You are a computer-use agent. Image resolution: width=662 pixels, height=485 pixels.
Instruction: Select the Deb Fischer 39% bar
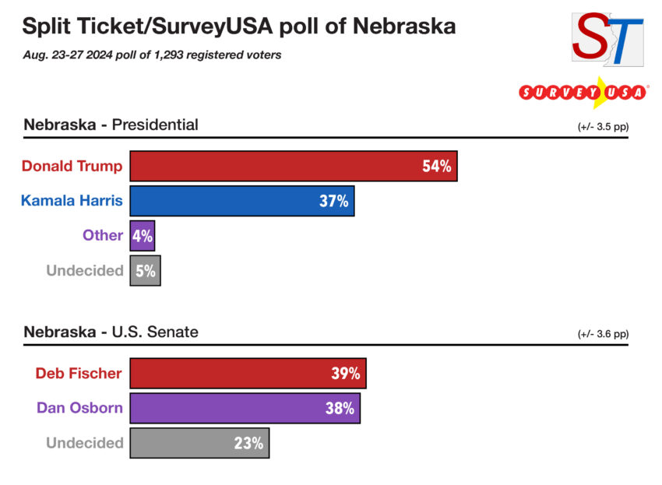(x=248, y=373)
